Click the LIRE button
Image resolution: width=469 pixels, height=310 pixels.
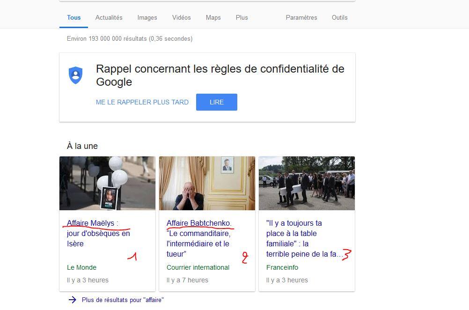pos(217,102)
